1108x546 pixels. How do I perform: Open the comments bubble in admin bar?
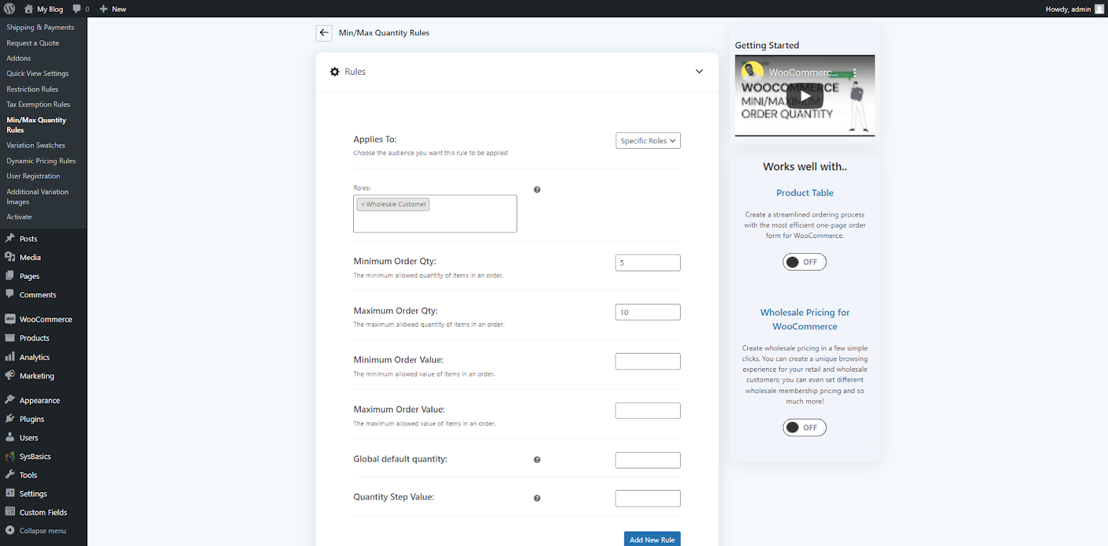(x=81, y=9)
